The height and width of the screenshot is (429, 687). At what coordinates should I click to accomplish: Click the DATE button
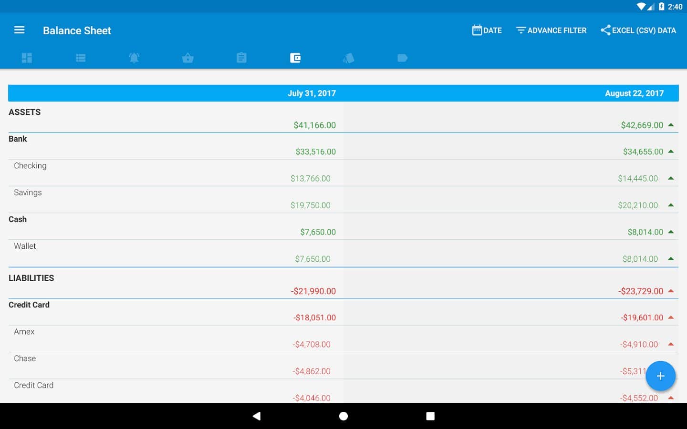tap(487, 31)
